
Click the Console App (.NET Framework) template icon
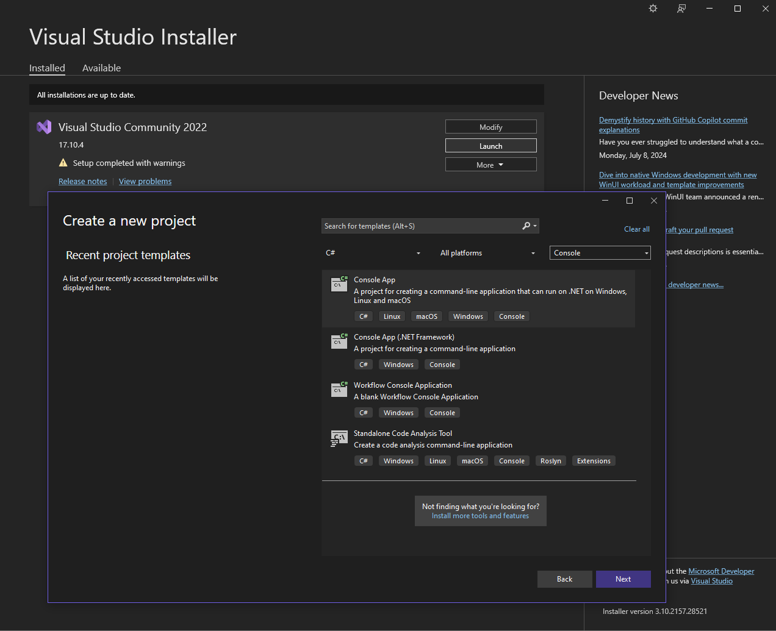pyautogui.click(x=339, y=341)
